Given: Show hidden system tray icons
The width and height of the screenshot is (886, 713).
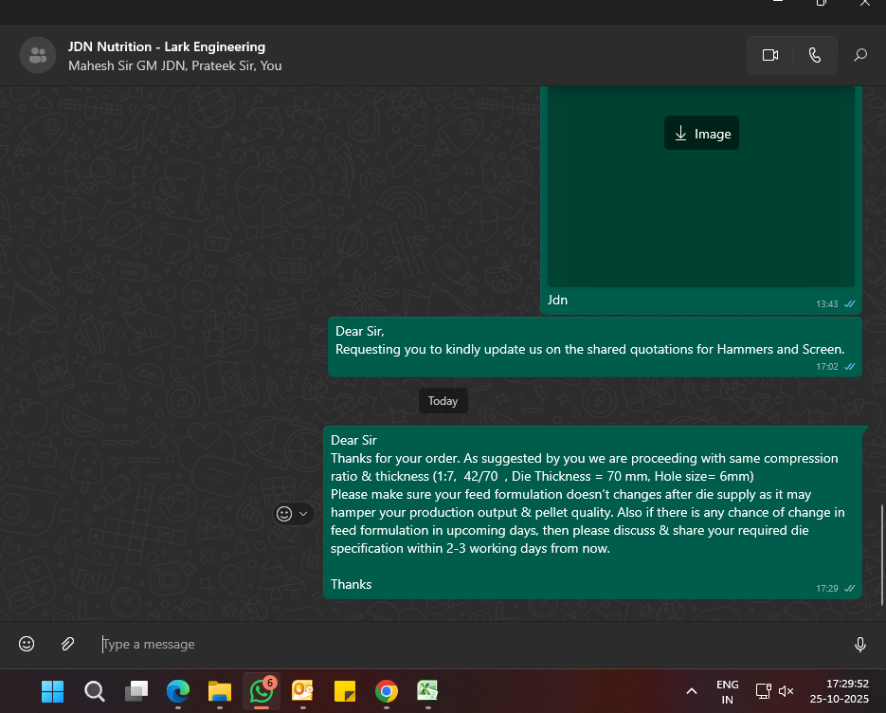Looking at the screenshot, I should [x=692, y=691].
